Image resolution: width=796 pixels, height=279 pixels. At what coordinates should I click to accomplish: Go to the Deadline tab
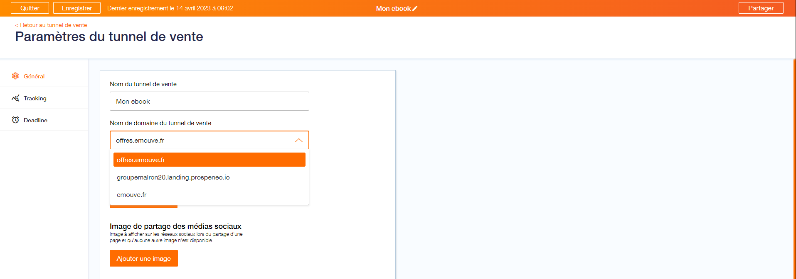pos(44,120)
